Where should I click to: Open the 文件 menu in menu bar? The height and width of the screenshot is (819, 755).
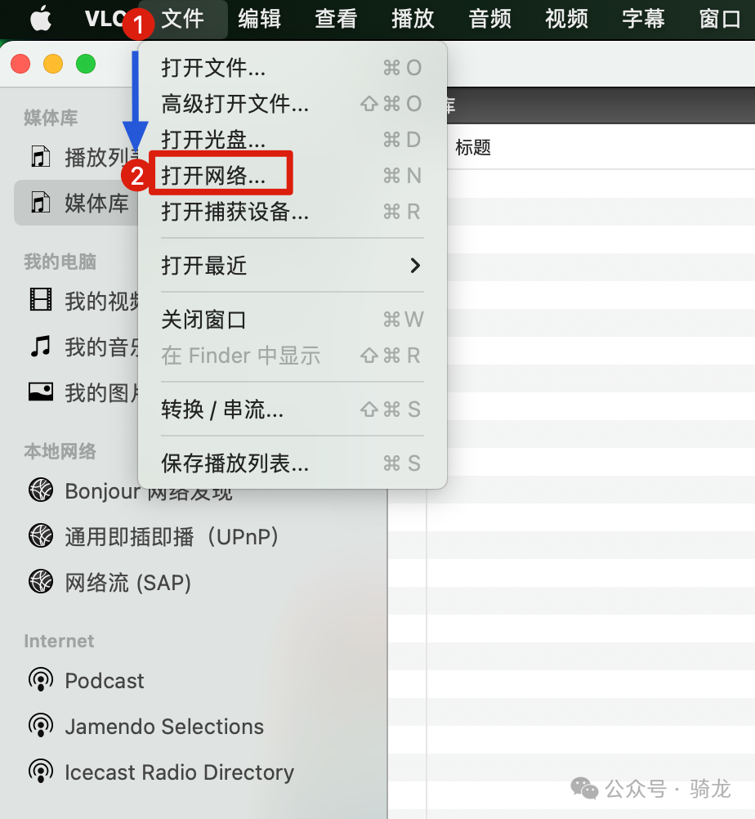point(183,20)
